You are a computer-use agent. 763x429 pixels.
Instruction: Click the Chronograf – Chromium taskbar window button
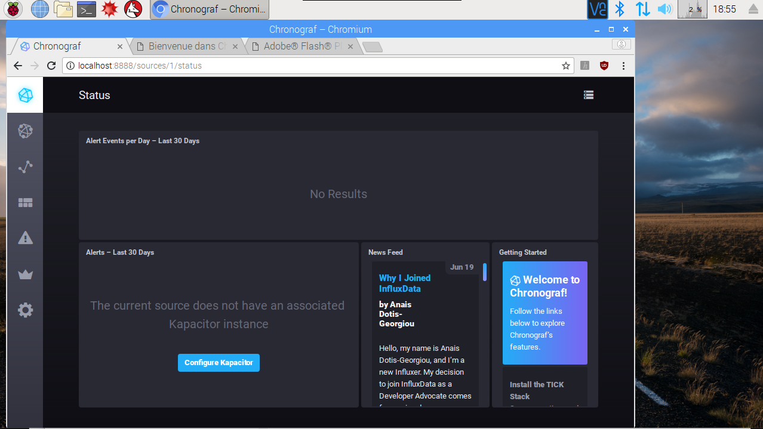(210, 9)
